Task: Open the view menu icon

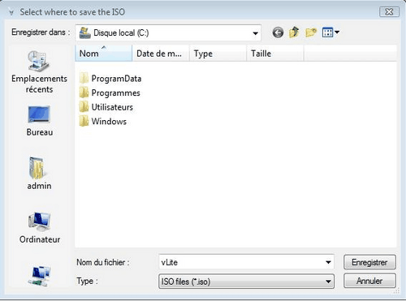Action: coord(327,32)
